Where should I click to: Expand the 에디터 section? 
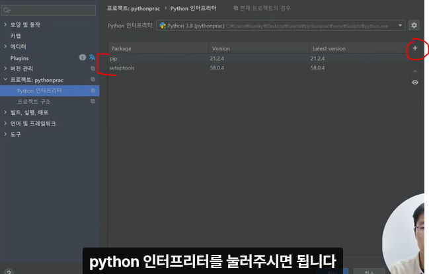pyautogui.click(x=5, y=46)
